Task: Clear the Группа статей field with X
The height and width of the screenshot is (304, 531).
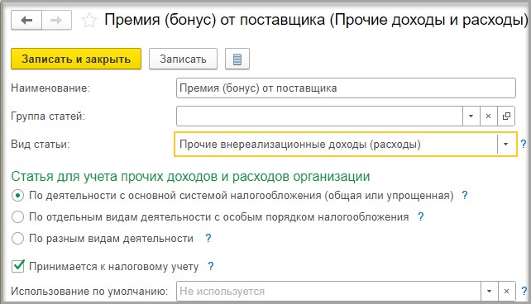Action: (x=488, y=116)
